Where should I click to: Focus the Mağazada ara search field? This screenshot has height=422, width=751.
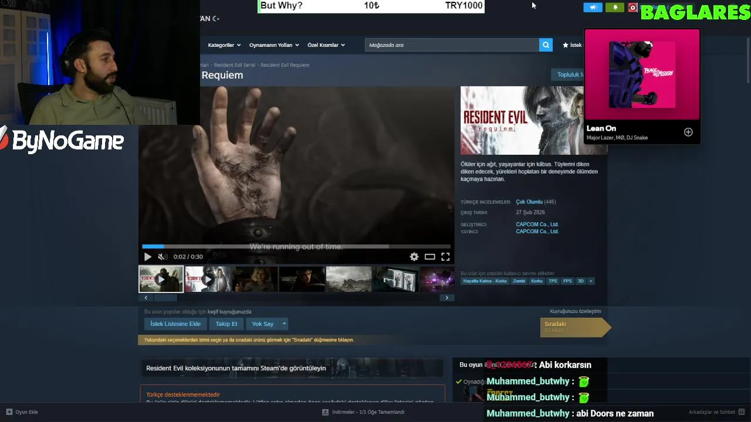pyautogui.click(x=452, y=45)
